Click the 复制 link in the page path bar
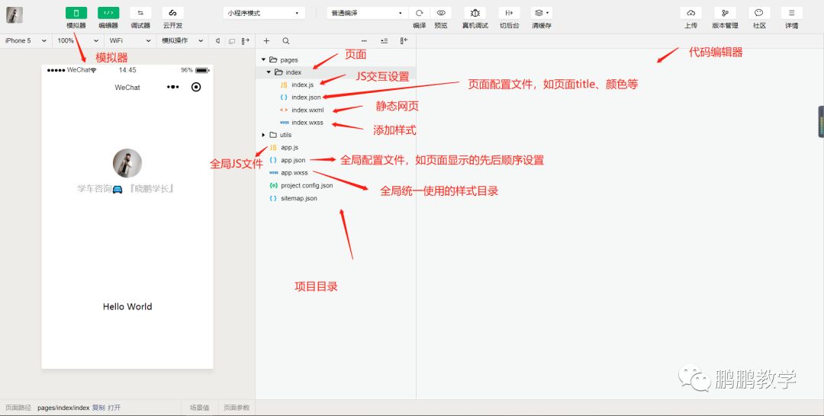The height and width of the screenshot is (416, 824). (98, 408)
